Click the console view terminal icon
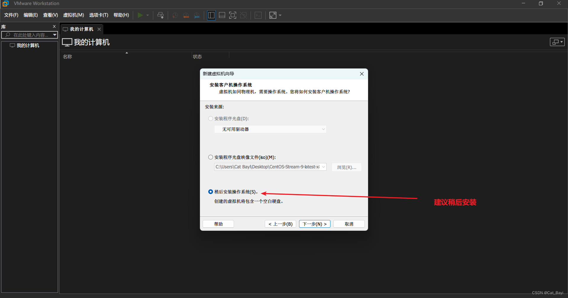Image resolution: width=568 pixels, height=298 pixels. click(258, 15)
